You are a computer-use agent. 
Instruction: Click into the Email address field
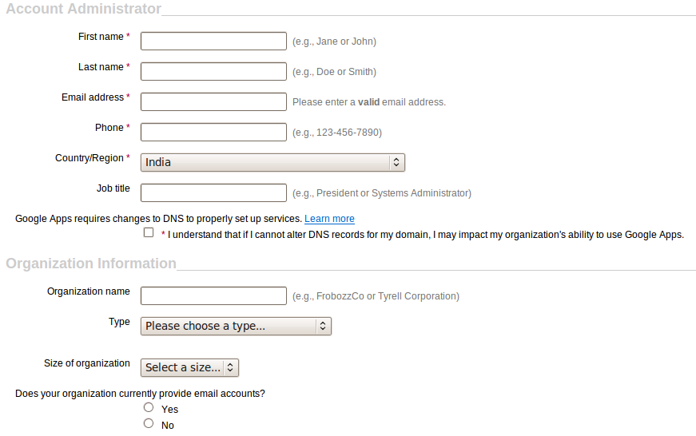[213, 101]
